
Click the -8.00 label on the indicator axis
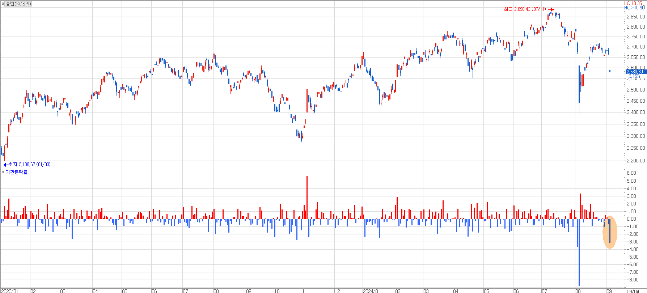[x=633, y=280]
